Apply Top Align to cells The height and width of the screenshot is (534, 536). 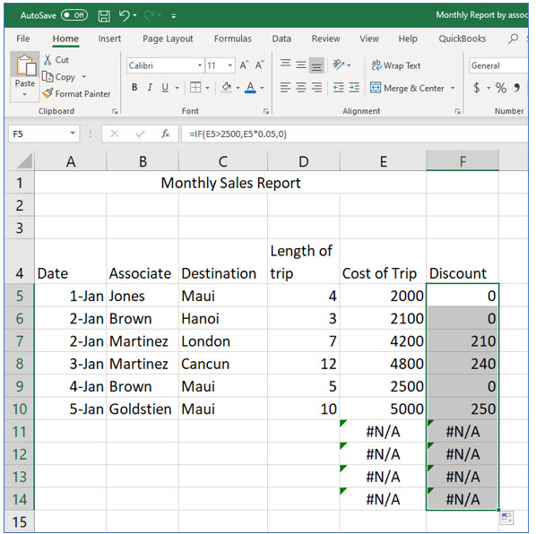285,65
